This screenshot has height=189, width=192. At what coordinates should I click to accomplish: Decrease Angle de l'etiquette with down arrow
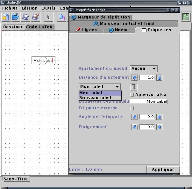point(134,117)
